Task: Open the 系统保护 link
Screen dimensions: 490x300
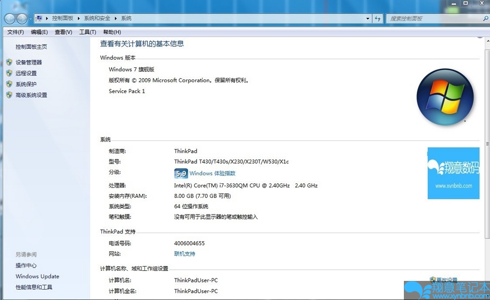Action: (26, 84)
